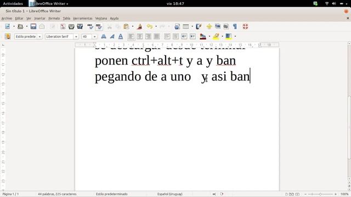Run spelling and grammar check
Viewport: 351px width, 197px height.
click(90, 26)
